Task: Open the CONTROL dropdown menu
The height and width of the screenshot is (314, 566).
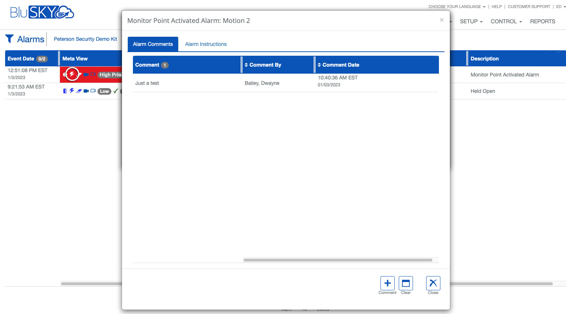Action: (506, 21)
